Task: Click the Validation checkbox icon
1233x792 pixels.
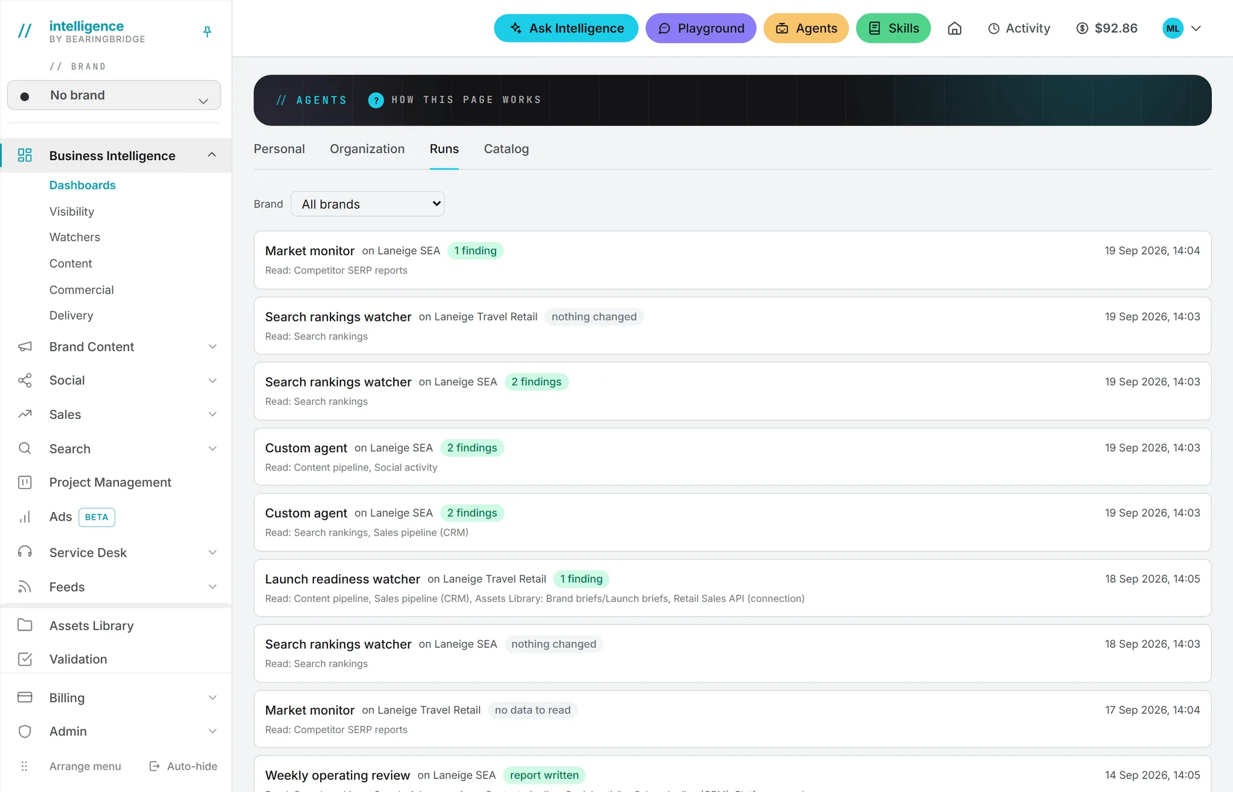Action: click(25, 659)
